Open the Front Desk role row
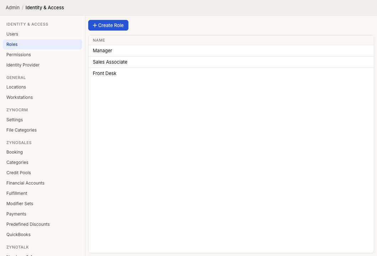Screen dimensions: 377x256 pyautogui.click(x=231, y=73)
